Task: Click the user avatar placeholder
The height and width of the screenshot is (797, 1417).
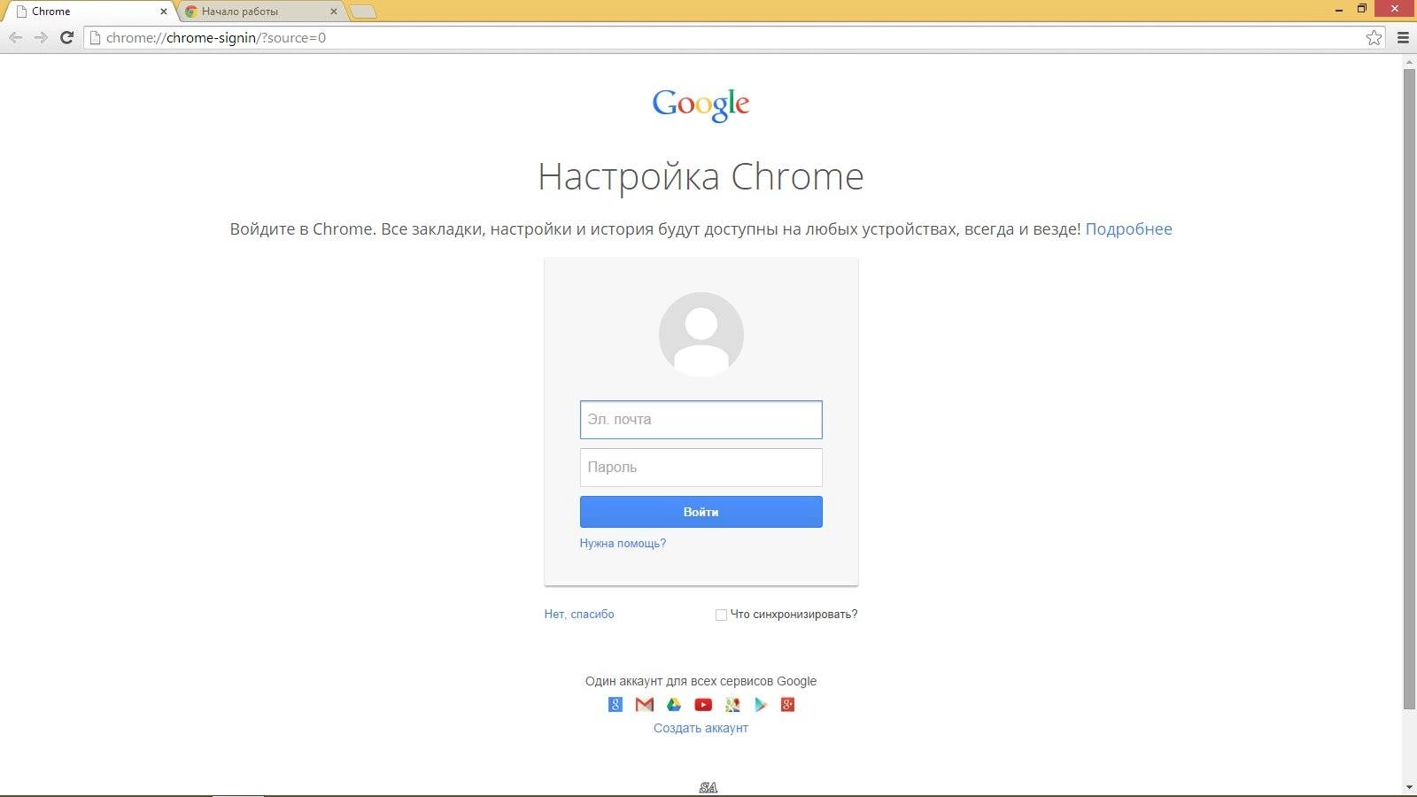Action: pyautogui.click(x=701, y=335)
